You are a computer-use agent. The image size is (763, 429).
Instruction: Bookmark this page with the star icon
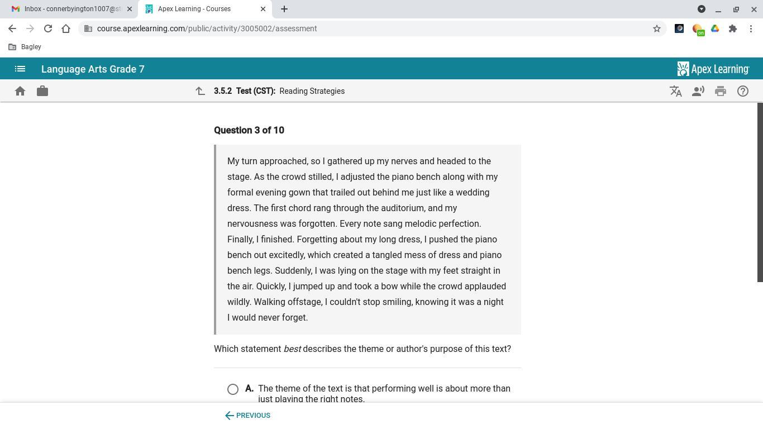click(657, 28)
